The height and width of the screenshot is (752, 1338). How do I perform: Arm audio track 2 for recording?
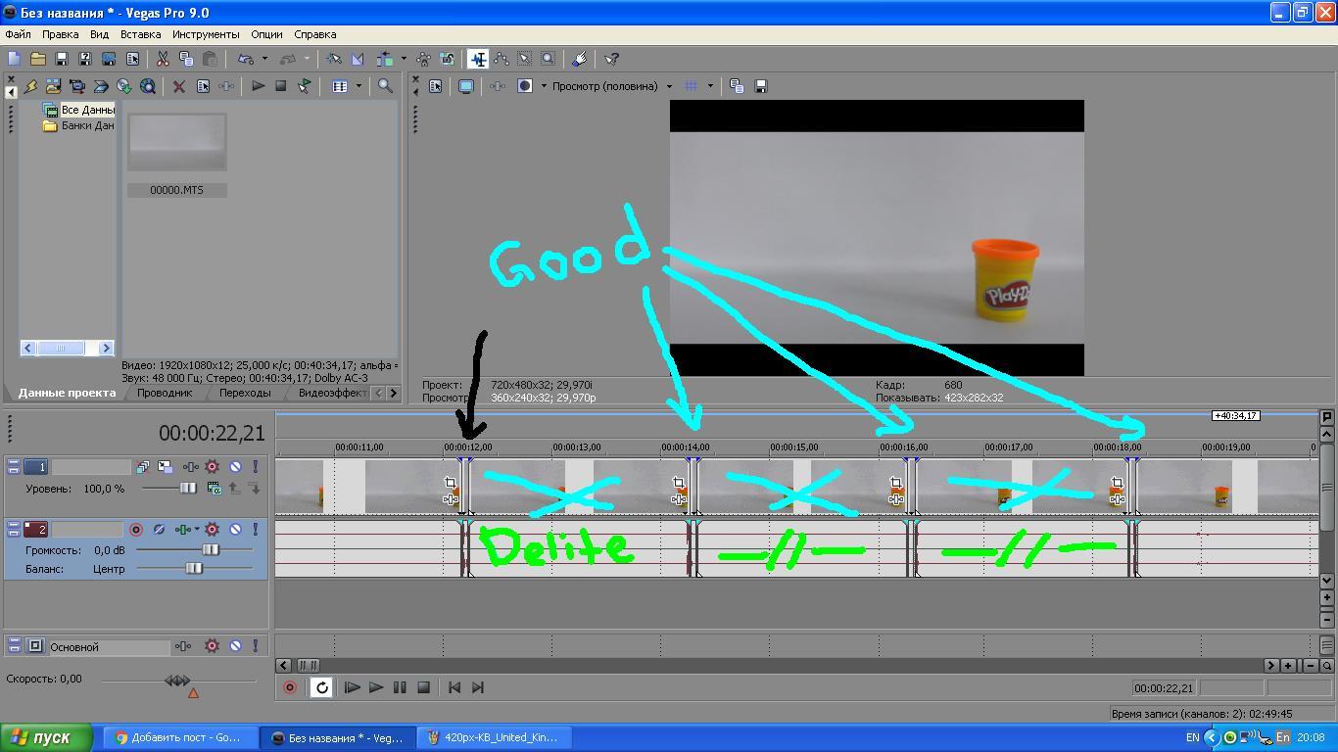136,530
